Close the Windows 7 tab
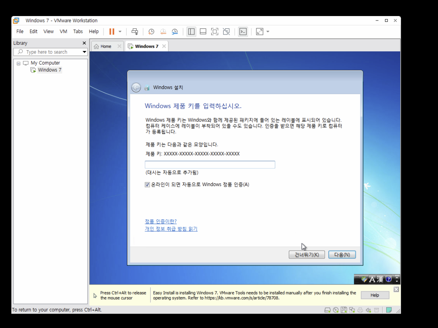 164,46
